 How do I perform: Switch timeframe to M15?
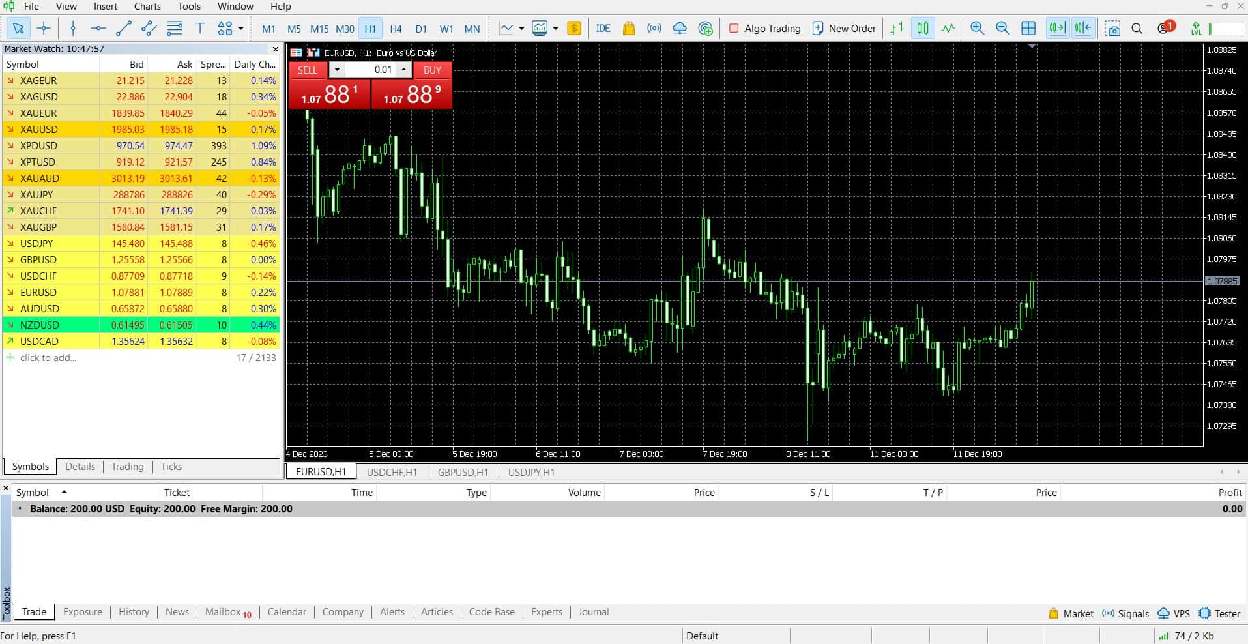(x=319, y=29)
